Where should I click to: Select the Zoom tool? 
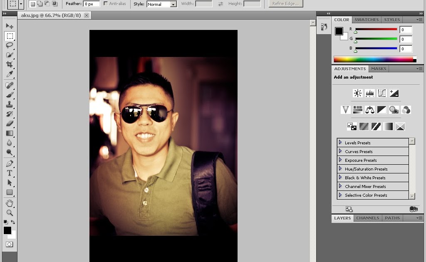tap(10, 213)
